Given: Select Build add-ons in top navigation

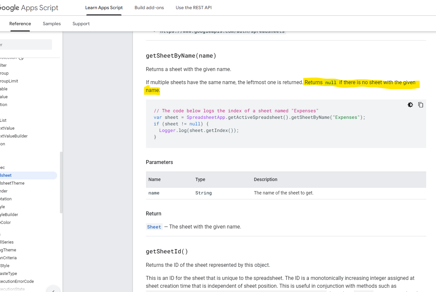Looking at the screenshot, I should pos(149,8).
